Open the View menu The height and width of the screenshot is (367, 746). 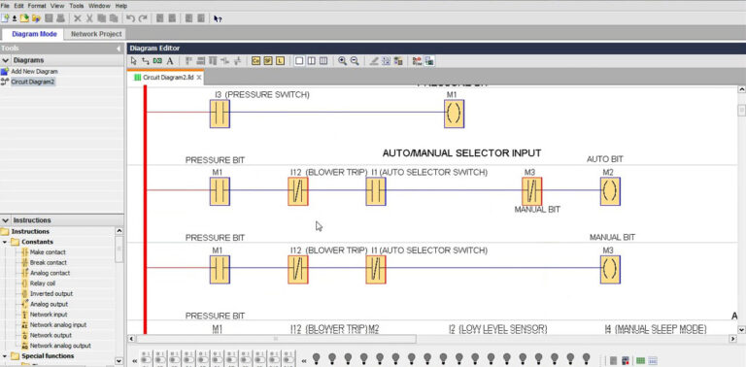point(57,6)
